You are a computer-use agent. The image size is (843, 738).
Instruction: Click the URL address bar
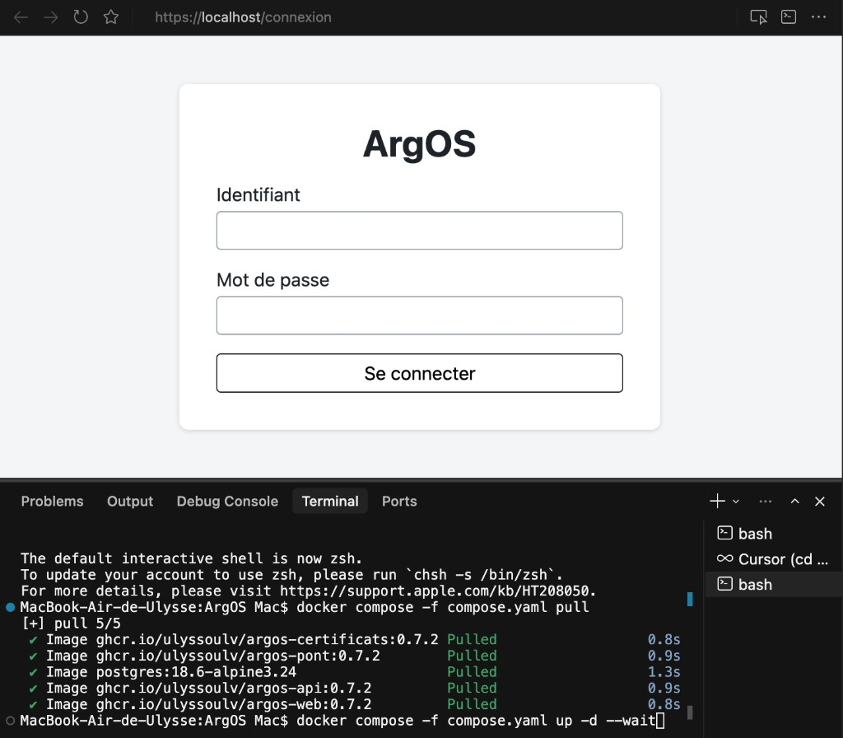(243, 17)
